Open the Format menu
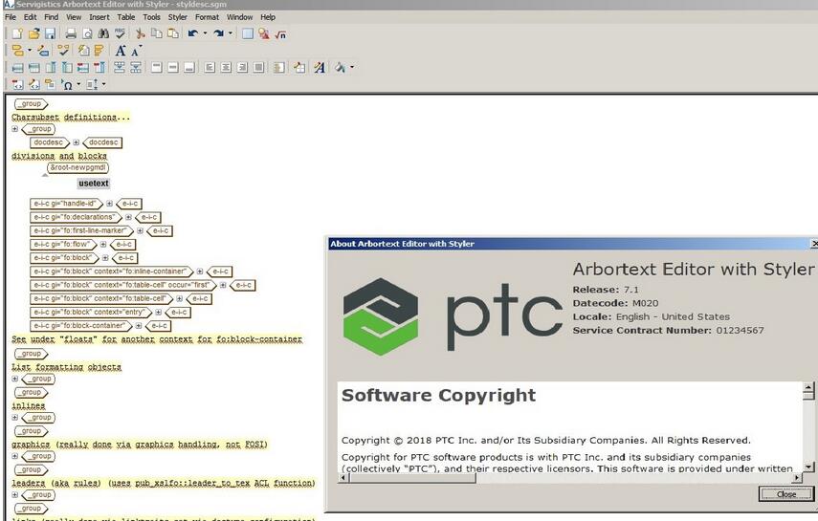 coord(207,17)
